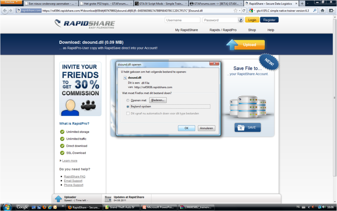Click the 'Invite your friends' commission banner
This screenshot has width=337, height=211.
pyautogui.click(x=80, y=89)
